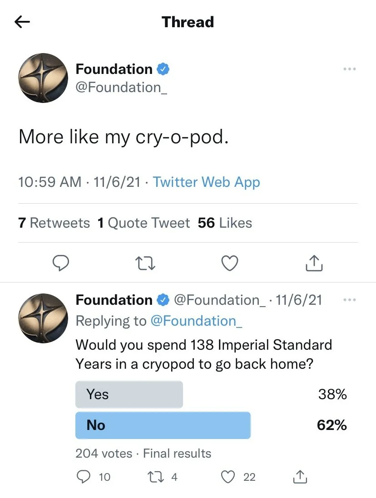
Task: Open the @Foundation_ mention in reply
Action: [196, 321]
